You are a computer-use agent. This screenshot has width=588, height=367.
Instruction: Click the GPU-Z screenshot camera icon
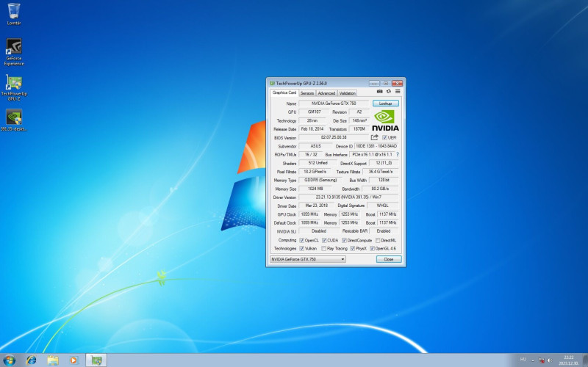click(379, 91)
